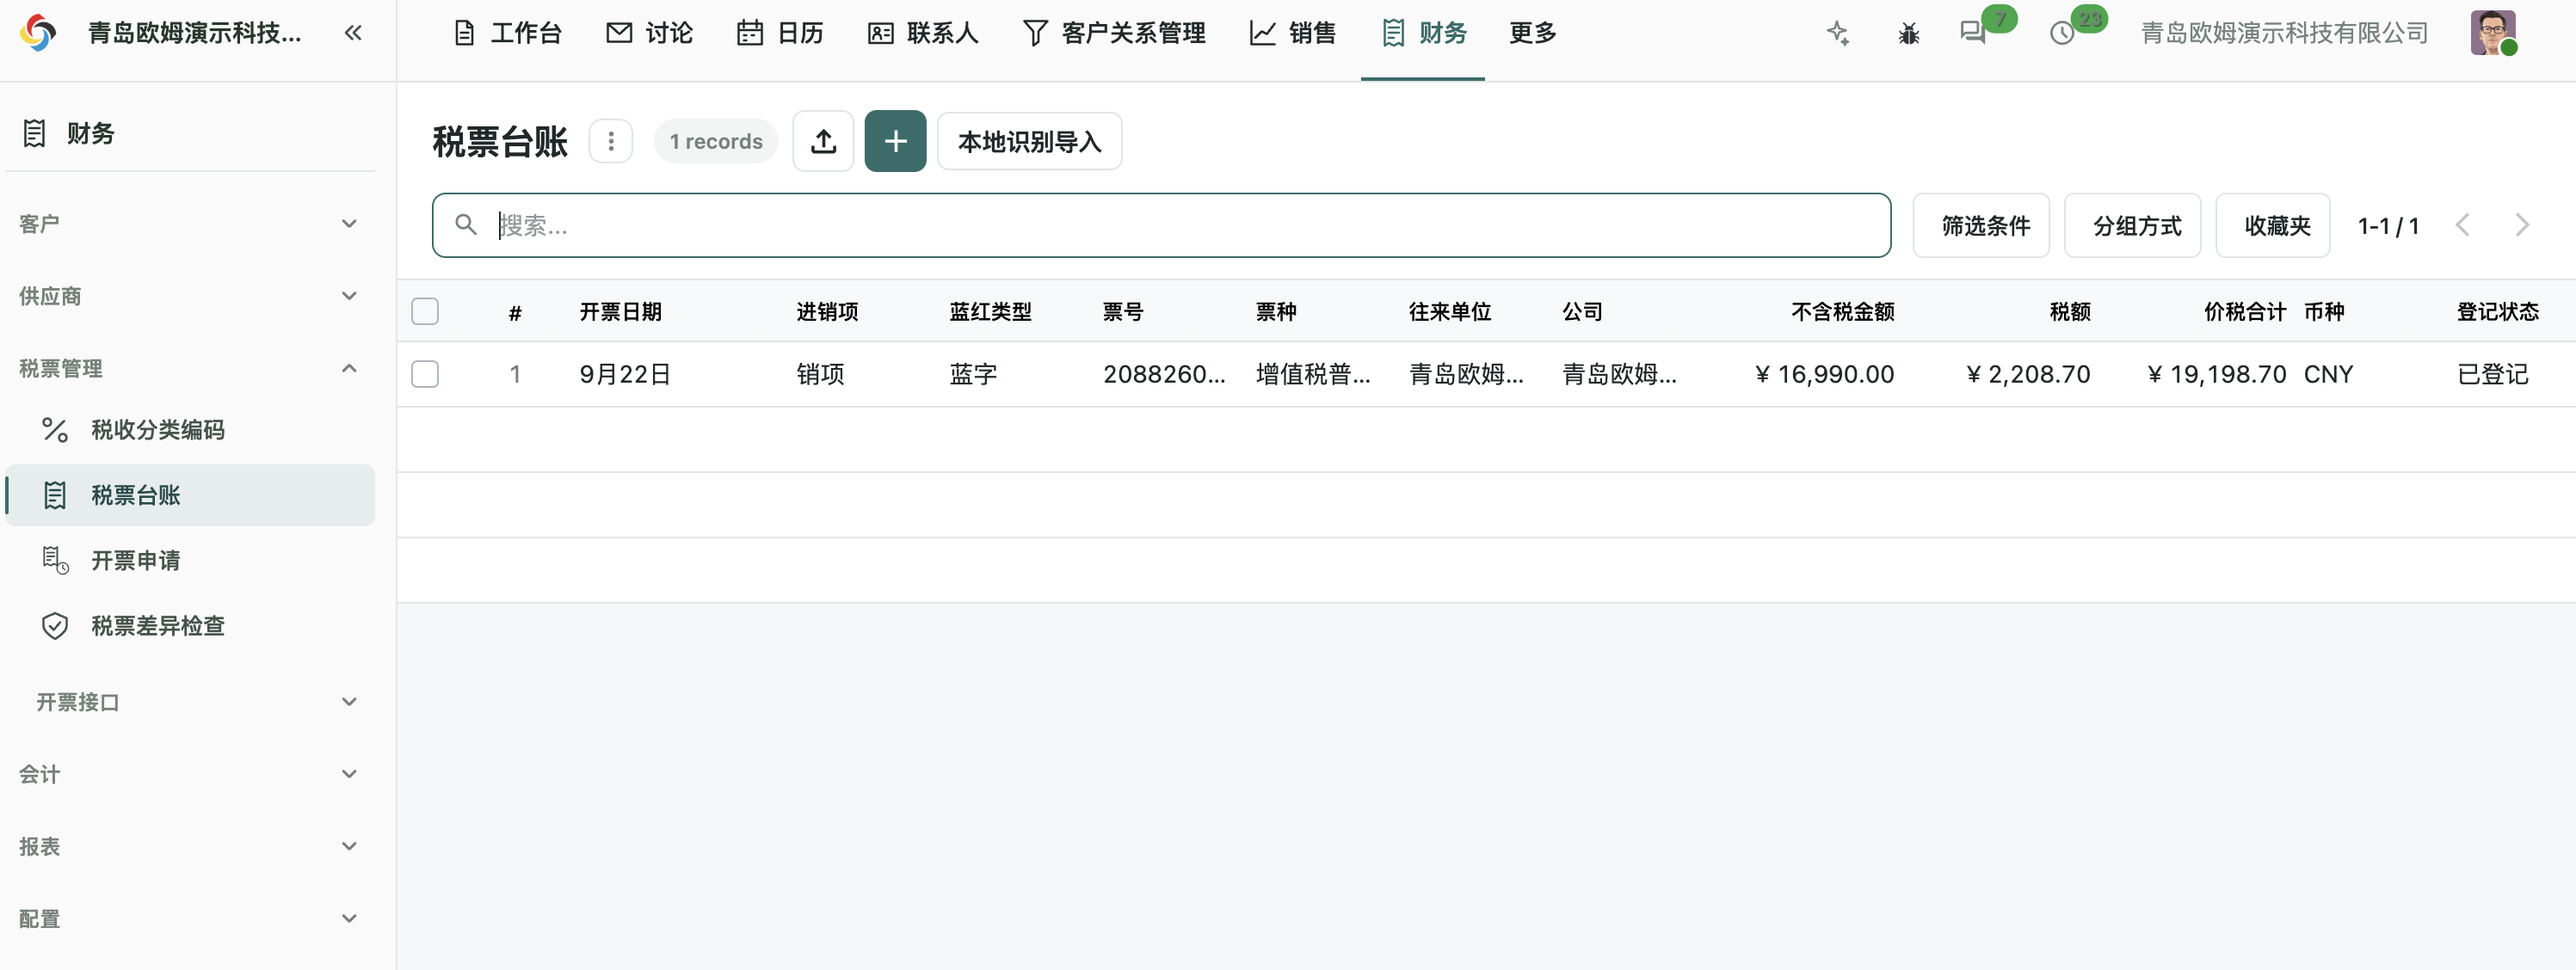Click the 1-1 / 1 pager text
Viewport: 2576px width, 970px height.
pyautogui.click(x=2388, y=226)
